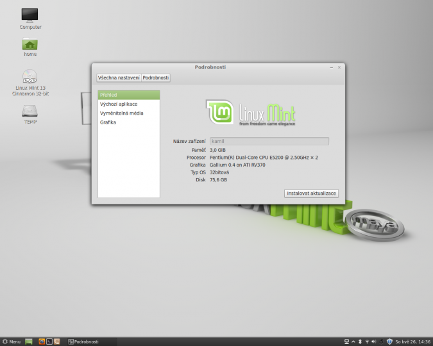Click the Název zařízení input field

pos(269,141)
